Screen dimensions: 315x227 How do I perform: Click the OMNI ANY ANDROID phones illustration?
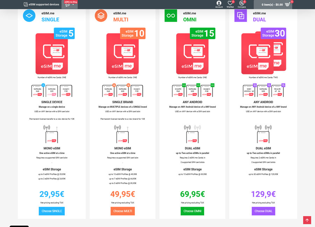[x=193, y=90]
